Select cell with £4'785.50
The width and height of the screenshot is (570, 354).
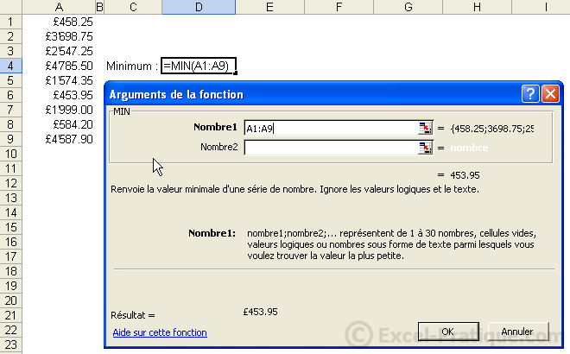59,66
